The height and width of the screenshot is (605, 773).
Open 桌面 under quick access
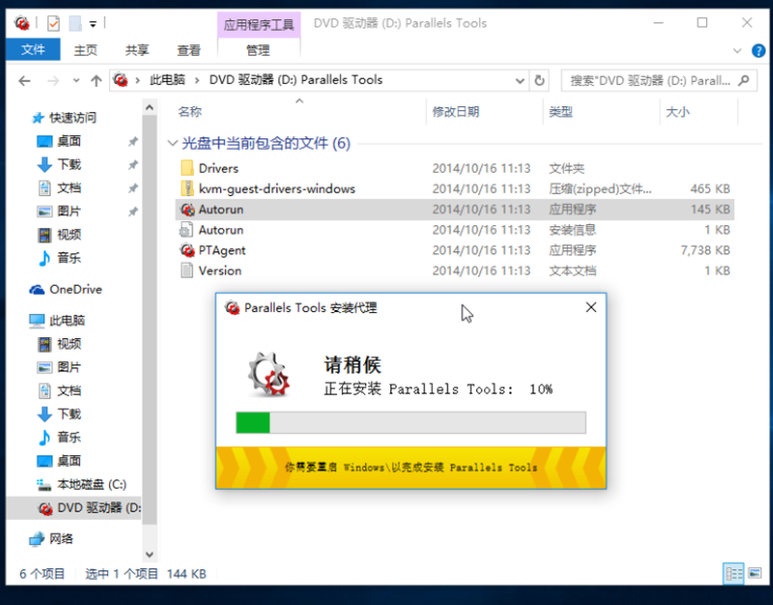point(69,141)
